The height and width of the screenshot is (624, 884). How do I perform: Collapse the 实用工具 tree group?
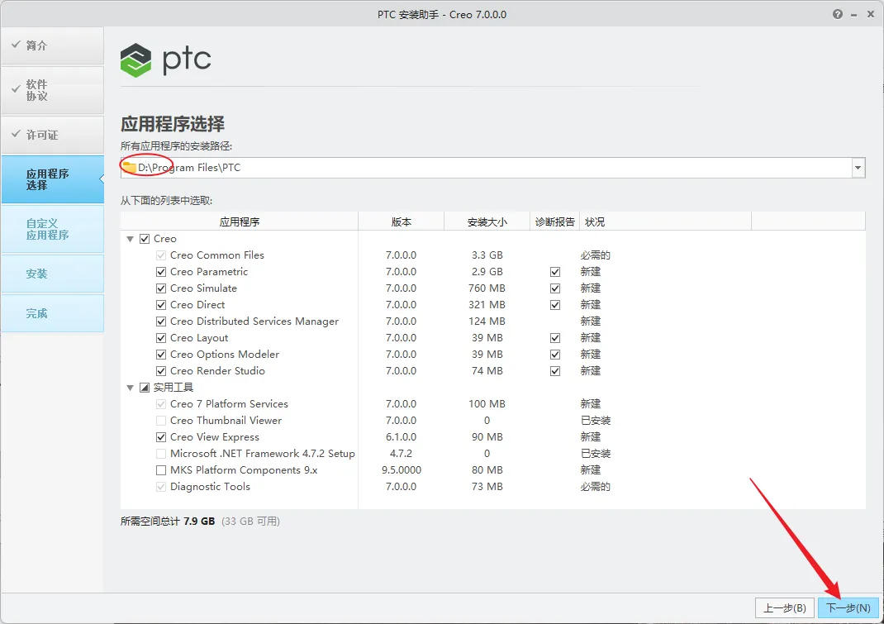click(131, 388)
